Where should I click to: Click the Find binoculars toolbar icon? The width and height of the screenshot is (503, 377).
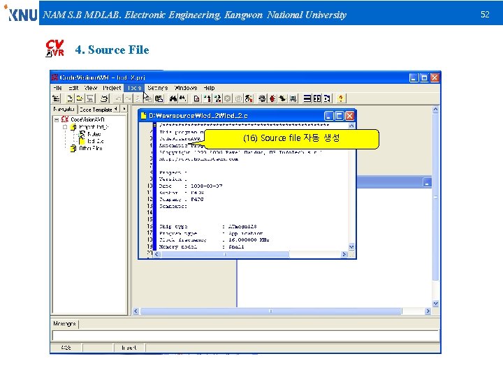(173, 98)
